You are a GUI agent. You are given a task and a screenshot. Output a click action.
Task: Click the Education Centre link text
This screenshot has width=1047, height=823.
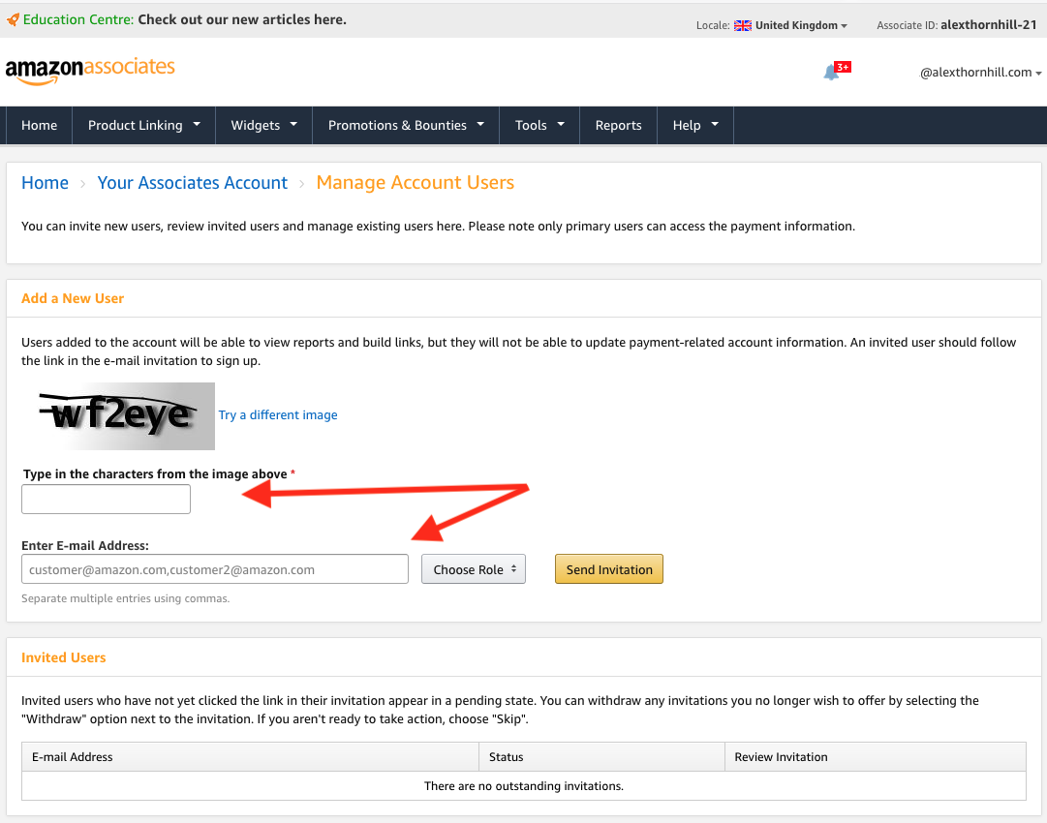coord(78,19)
